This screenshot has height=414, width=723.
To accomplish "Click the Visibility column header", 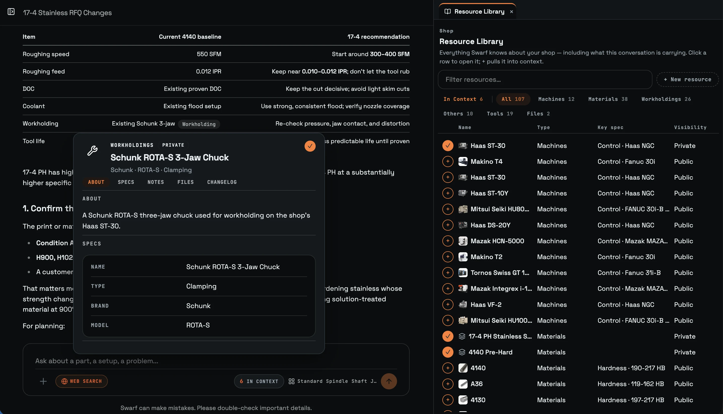I will coord(690,128).
